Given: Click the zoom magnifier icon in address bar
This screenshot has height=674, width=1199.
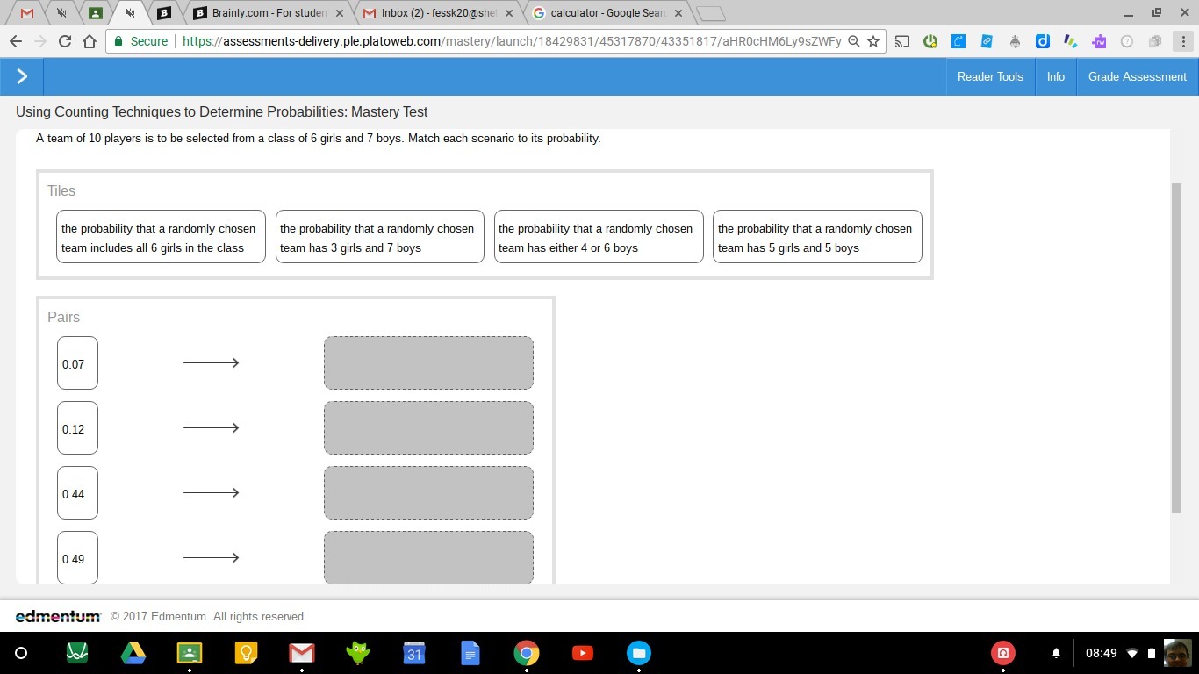Looking at the screenshot, I should 853,41.
